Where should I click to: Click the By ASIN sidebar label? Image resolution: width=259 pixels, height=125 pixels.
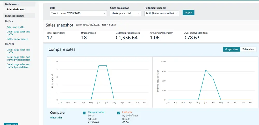(x=9, y=44)
